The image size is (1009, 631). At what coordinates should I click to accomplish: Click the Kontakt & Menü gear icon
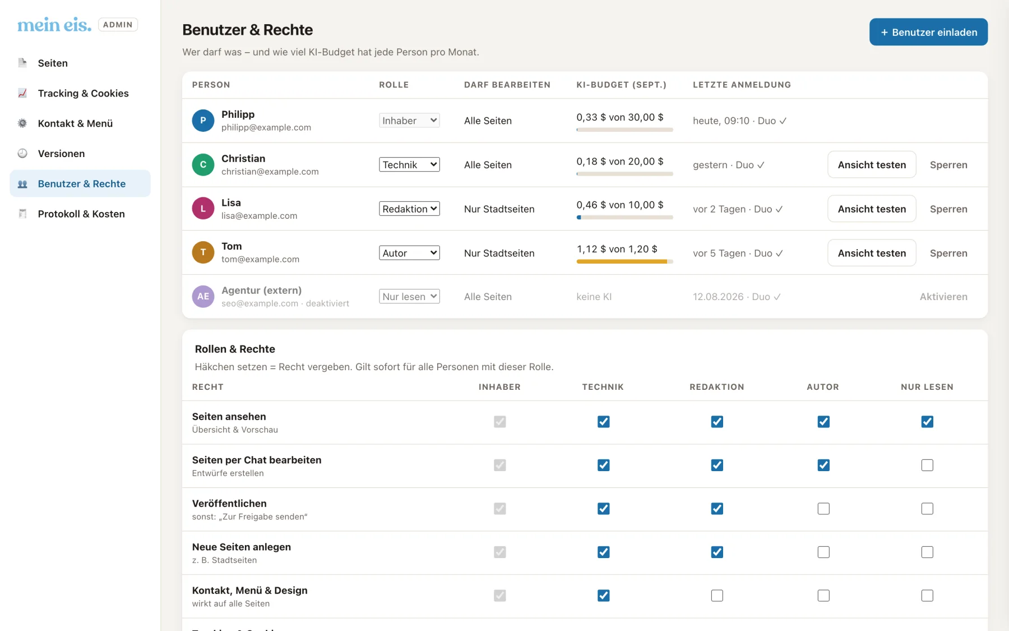tap(22, 123)
